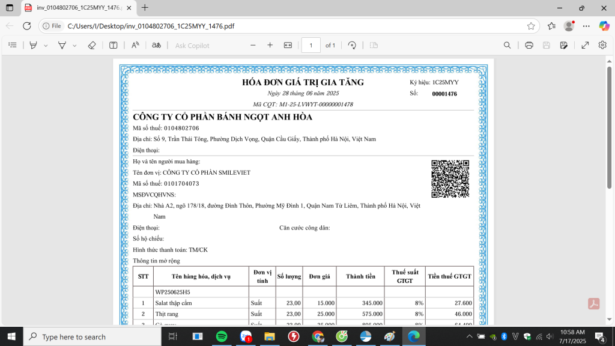Refresh the current page
This screenshot has width=615, height=346.
click(26, 26)
